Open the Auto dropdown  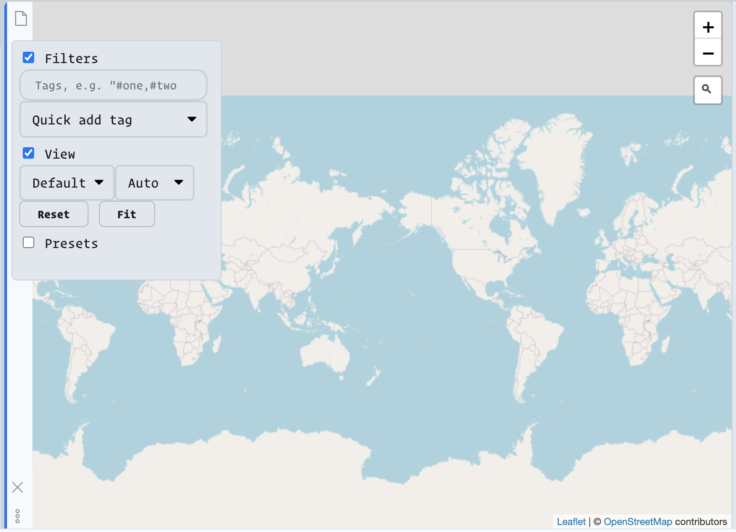click(154, 183)
